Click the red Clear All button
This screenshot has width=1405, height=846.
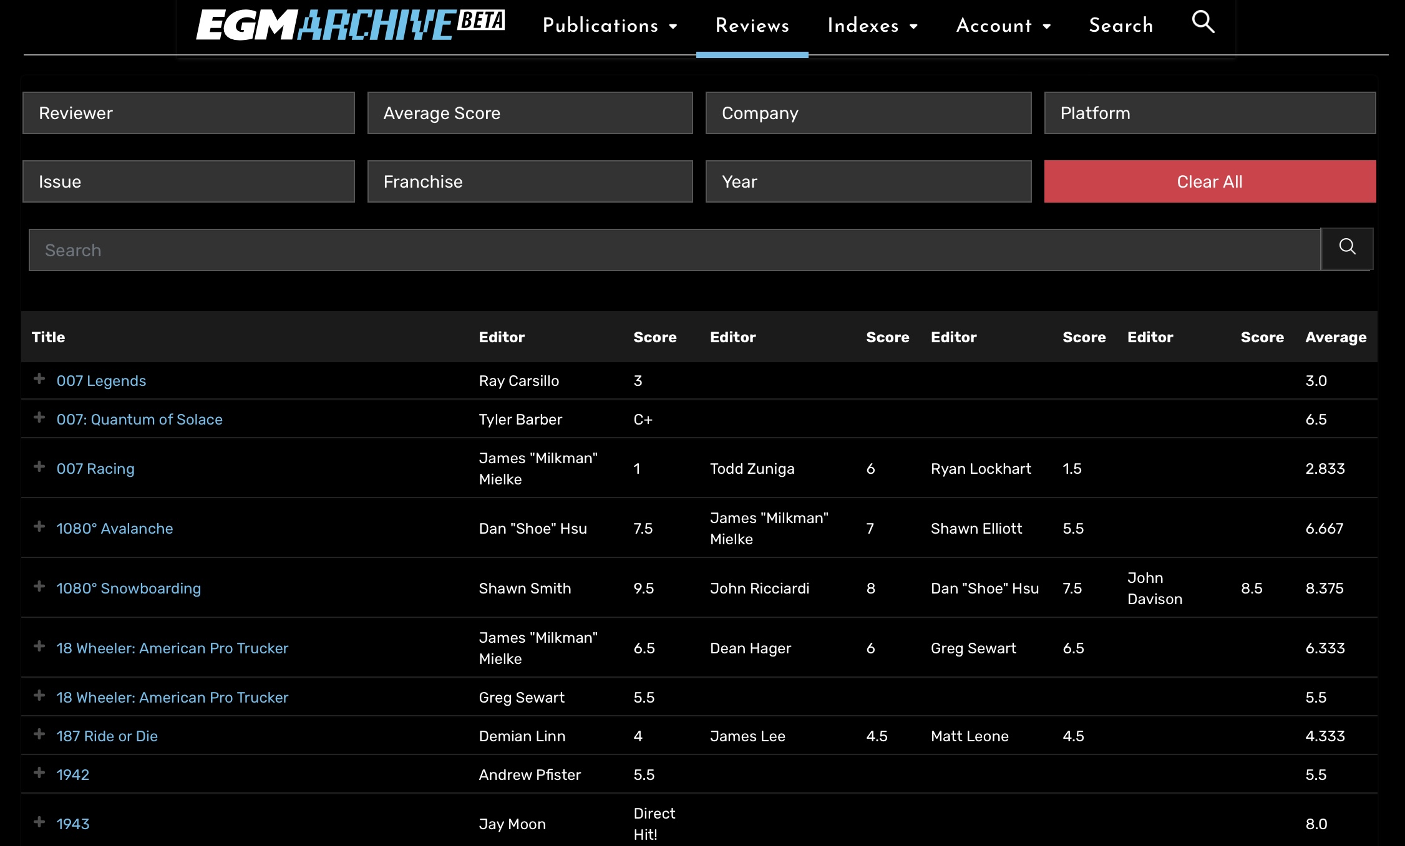[x=1210, y=181]
